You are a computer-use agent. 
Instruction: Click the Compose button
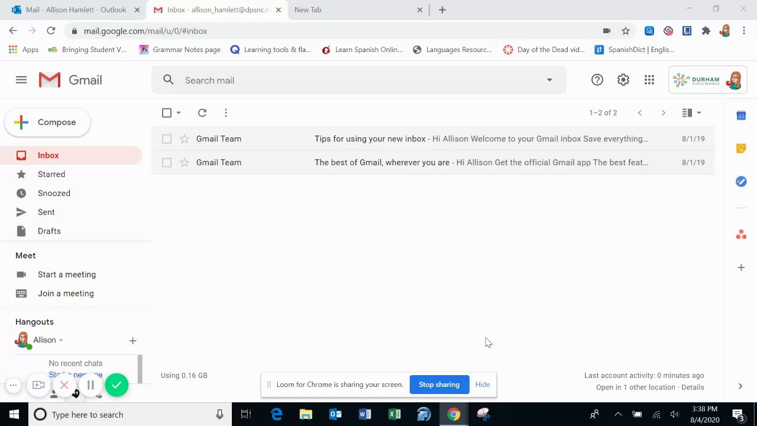[48, 122]
